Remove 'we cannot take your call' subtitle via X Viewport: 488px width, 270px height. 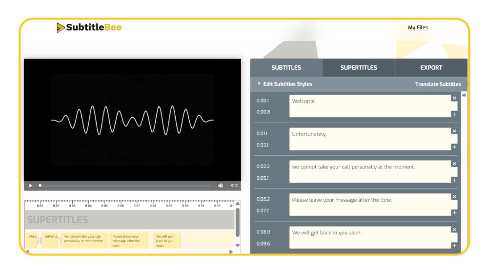[x=454, y=164]
